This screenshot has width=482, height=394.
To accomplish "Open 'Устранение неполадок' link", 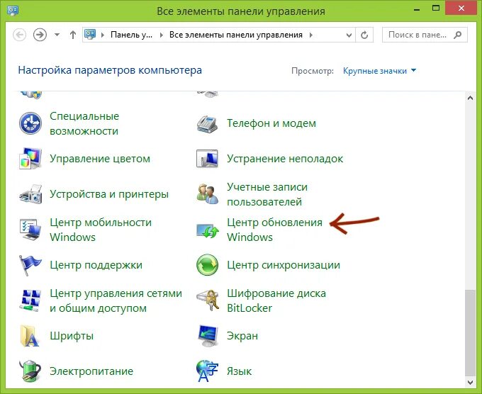I will (x=285, y=159).
